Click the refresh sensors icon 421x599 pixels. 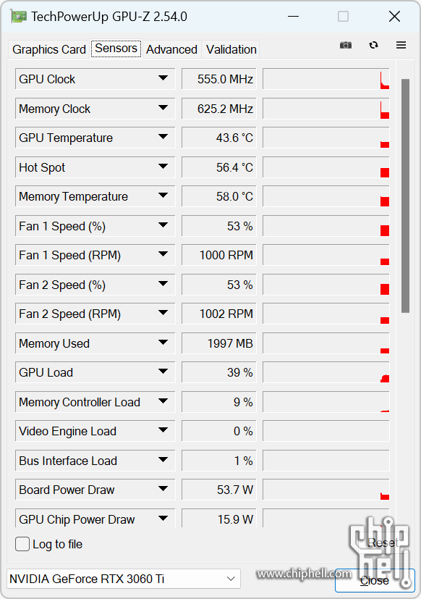click(374, 45)
